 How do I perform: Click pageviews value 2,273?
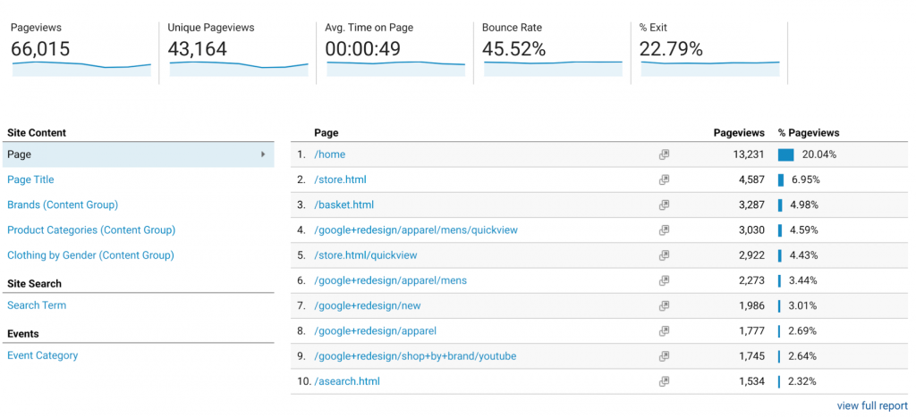(751, 280)
